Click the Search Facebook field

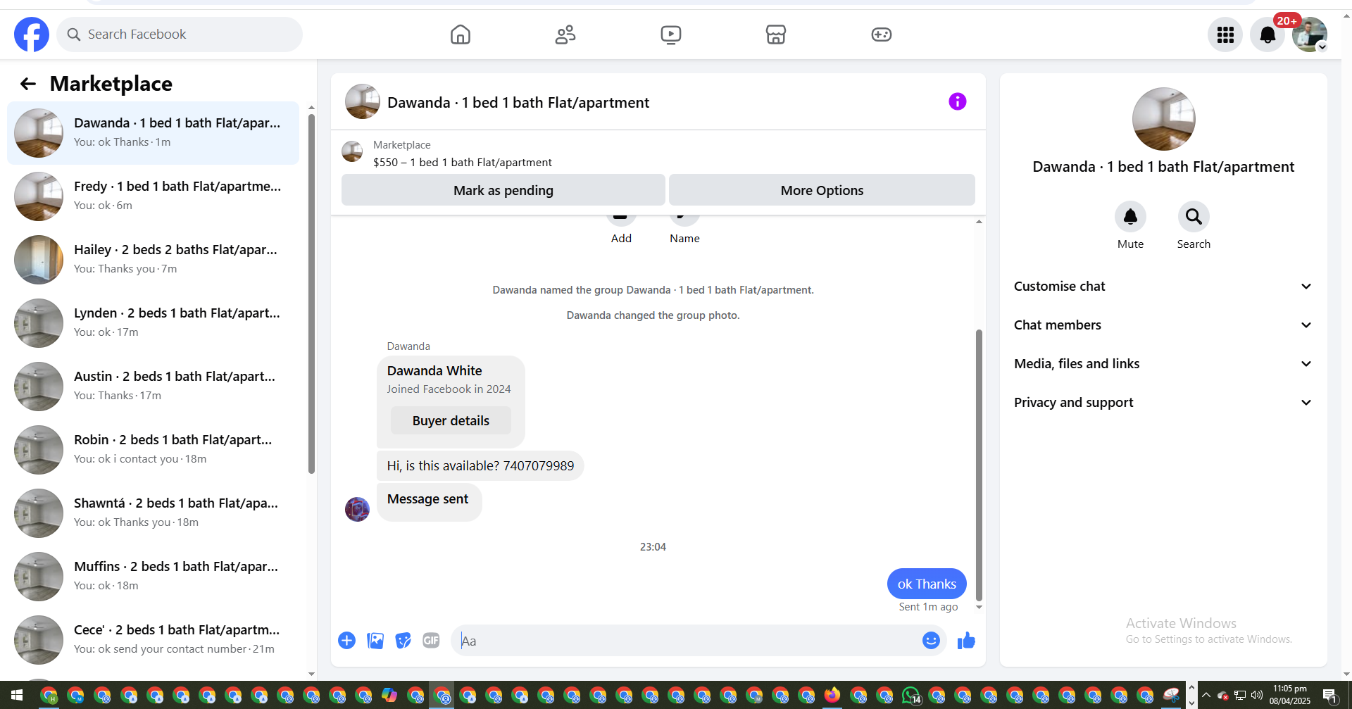tap(180, 34)
